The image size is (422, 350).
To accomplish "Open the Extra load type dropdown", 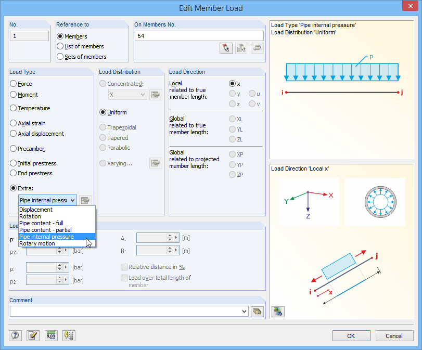I will pos(71,200).
